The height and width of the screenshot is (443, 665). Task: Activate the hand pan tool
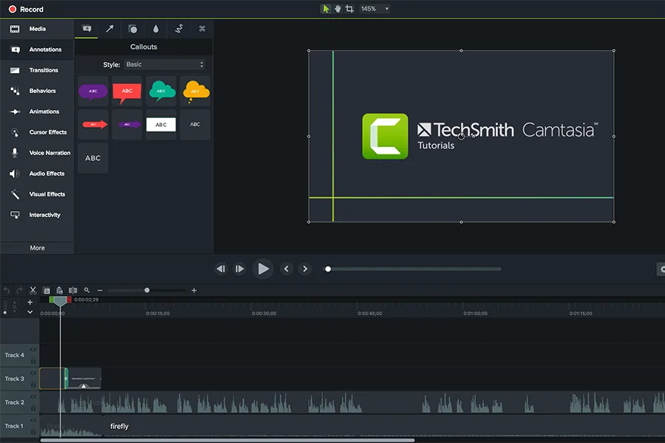(x=338, y=9)
